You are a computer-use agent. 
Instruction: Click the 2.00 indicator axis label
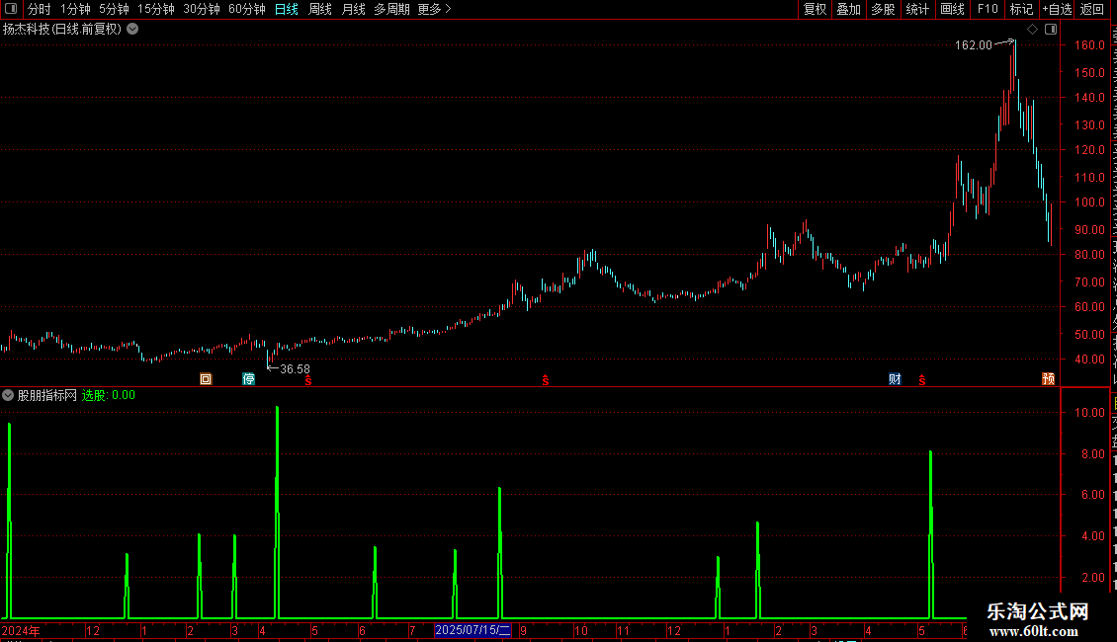(1093, 577)
